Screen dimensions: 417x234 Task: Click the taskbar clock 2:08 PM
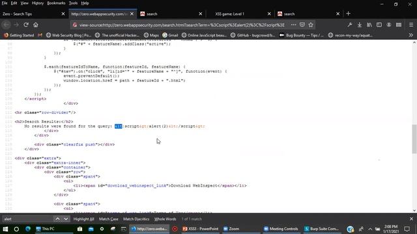(391, 229)
